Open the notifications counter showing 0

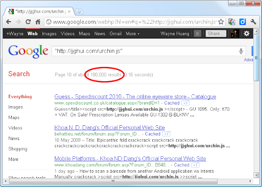pos(197,33)
